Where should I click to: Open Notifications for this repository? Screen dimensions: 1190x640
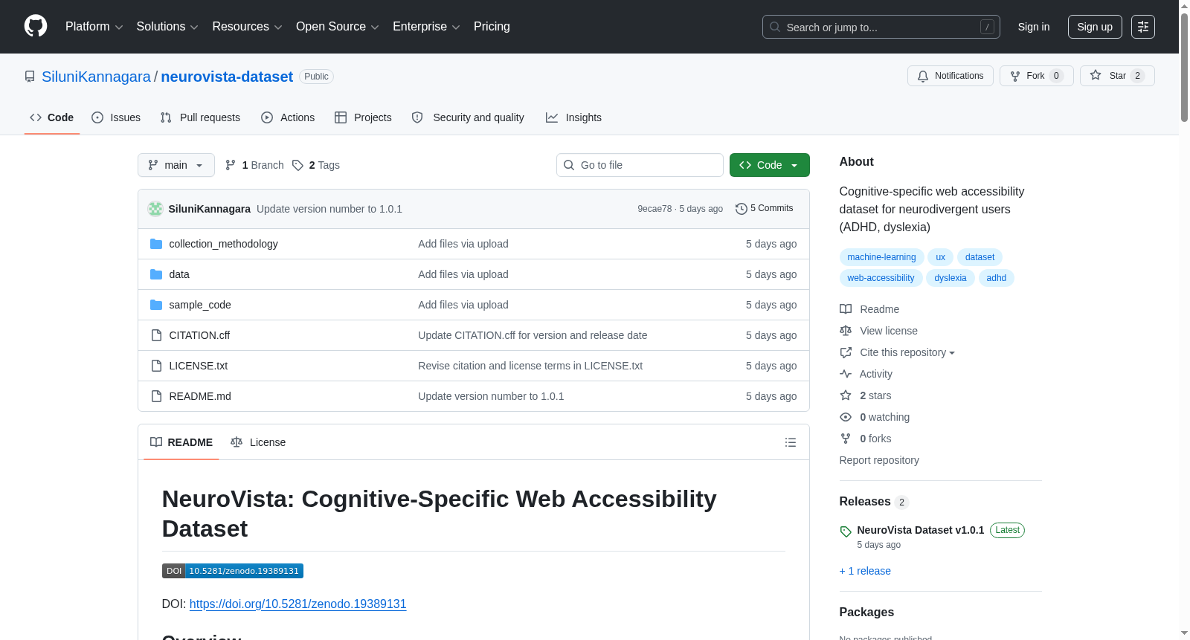point(950,76)
